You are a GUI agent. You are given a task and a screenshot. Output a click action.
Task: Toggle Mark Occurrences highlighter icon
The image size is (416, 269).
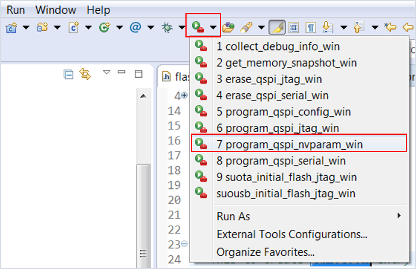click(276, 27)
